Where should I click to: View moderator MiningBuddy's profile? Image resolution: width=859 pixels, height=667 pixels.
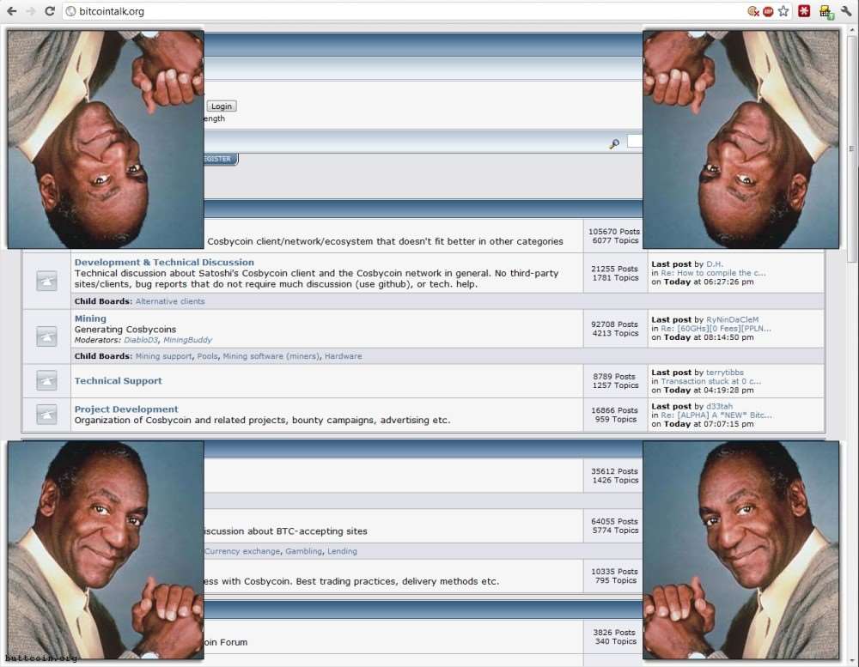(x=187, y=340)
